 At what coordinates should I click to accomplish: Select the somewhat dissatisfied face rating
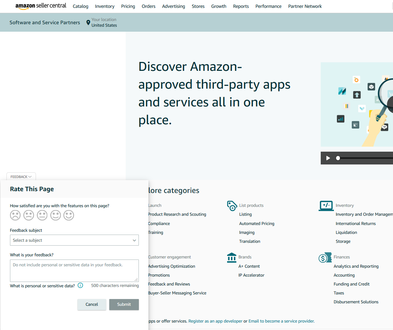(x=28, y=215)
